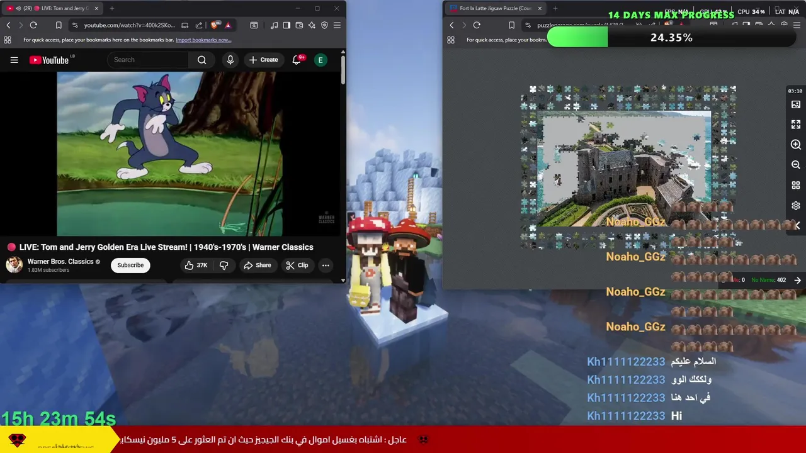Open the Brave Wallet icon in YouTube window
This screenshot has height=453, width=806.
[x=299, y=25]
